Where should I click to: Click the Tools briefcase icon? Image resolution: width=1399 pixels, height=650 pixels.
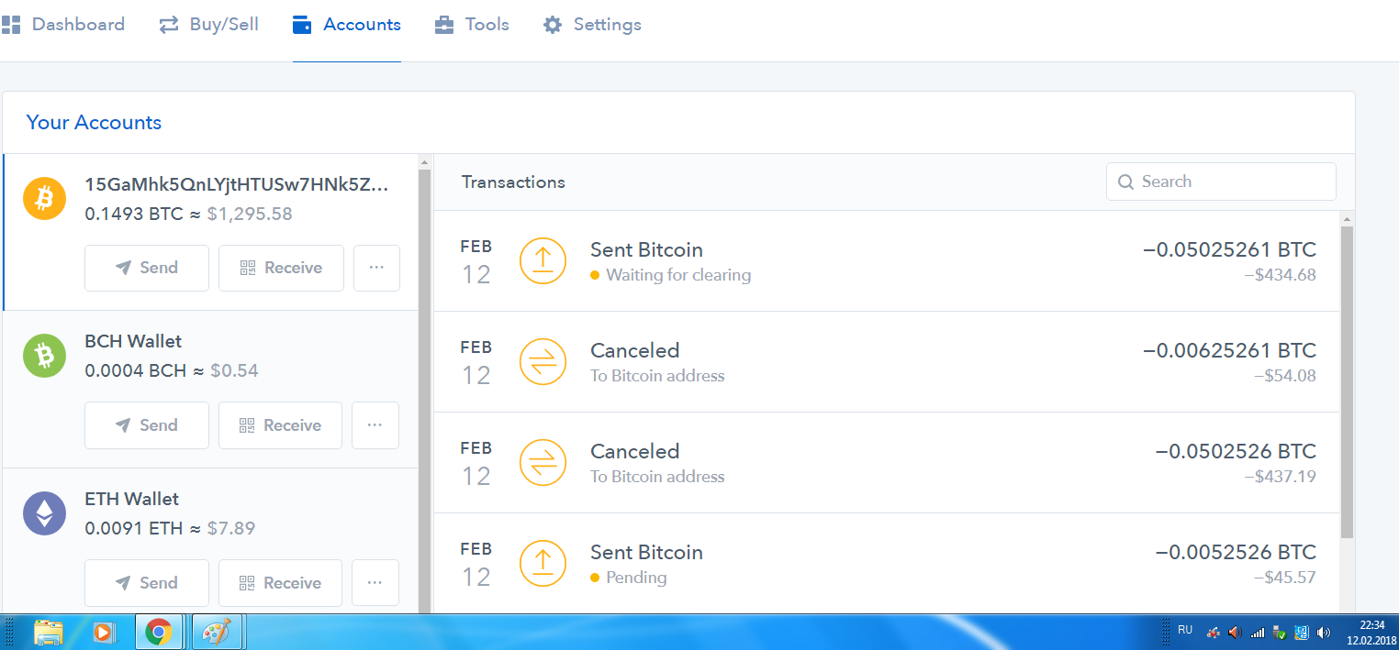444,25
